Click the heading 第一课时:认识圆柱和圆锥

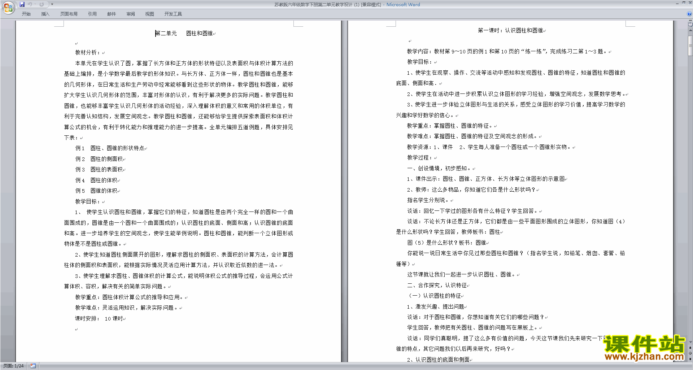(511, 31)
